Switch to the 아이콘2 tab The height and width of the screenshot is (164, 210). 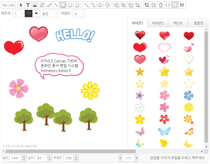click(x=158, y=23)
